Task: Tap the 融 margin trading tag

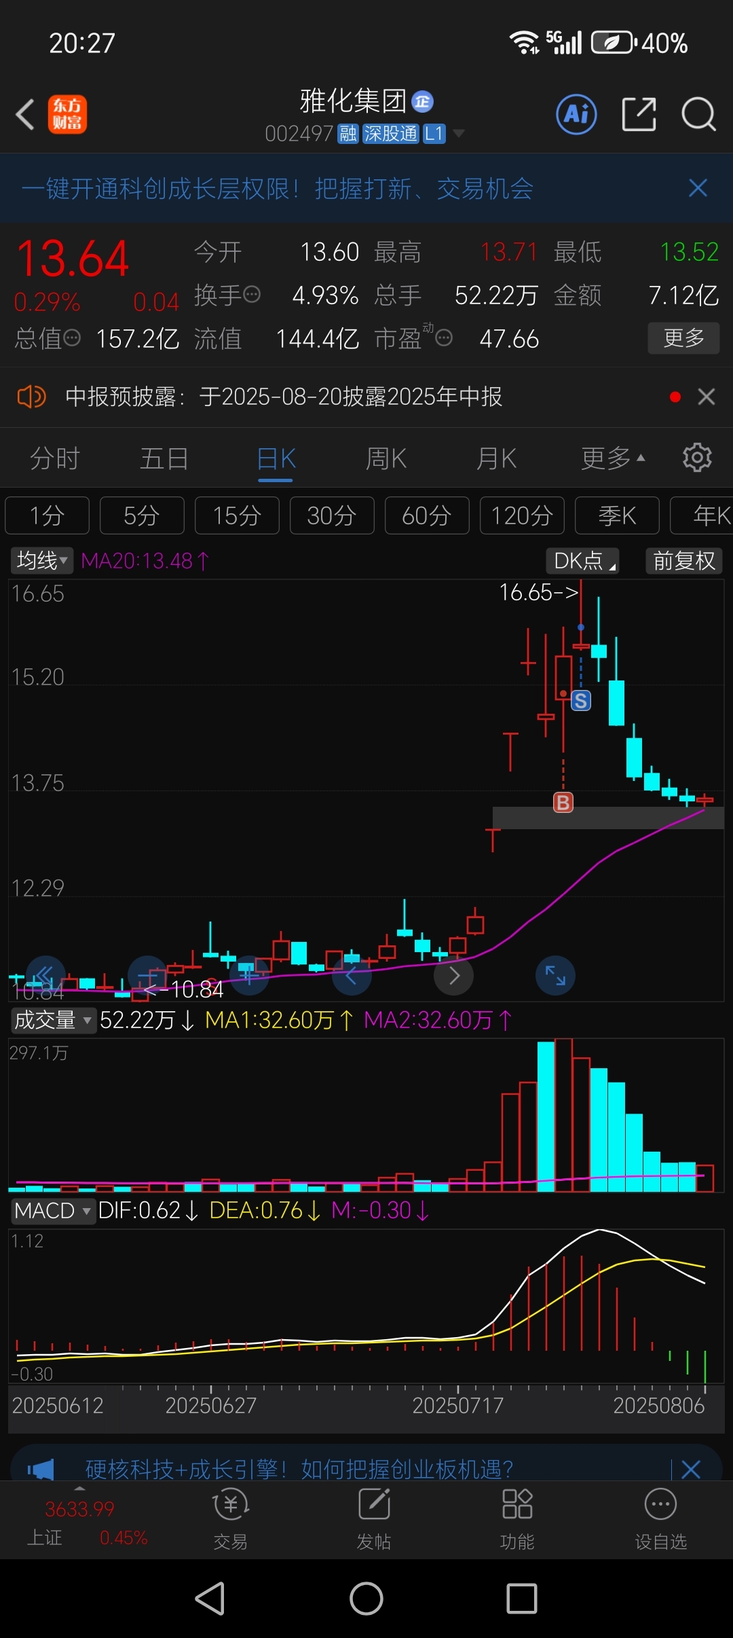Action: point(348,134)
